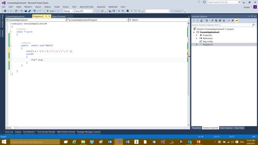Viewport: 258px width, 145px height.
Task: Switch to the ConsoleApplication4 document tab
Action: [15, 17]
